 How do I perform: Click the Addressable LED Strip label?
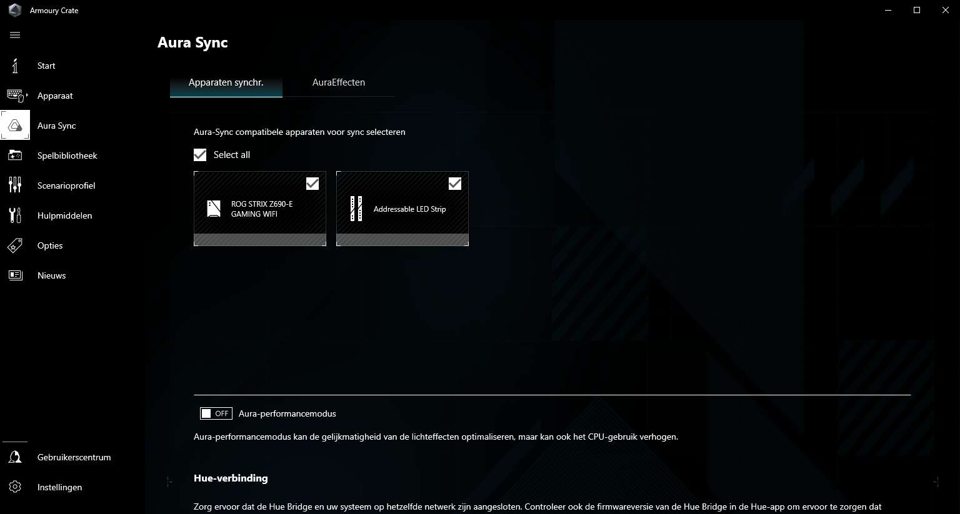click(x=410, y=209)
